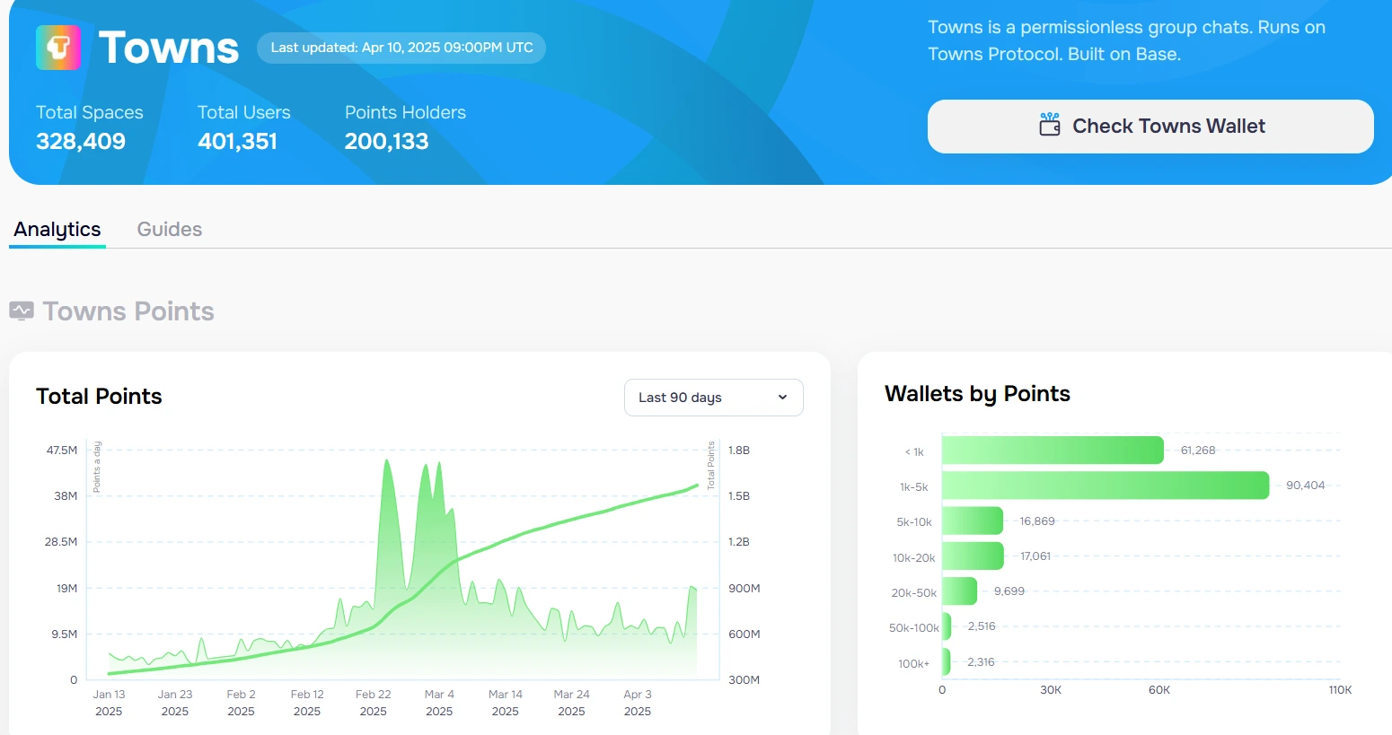
Task: Click the Last updated timestamp badge
Action: (x=401, y=48)
